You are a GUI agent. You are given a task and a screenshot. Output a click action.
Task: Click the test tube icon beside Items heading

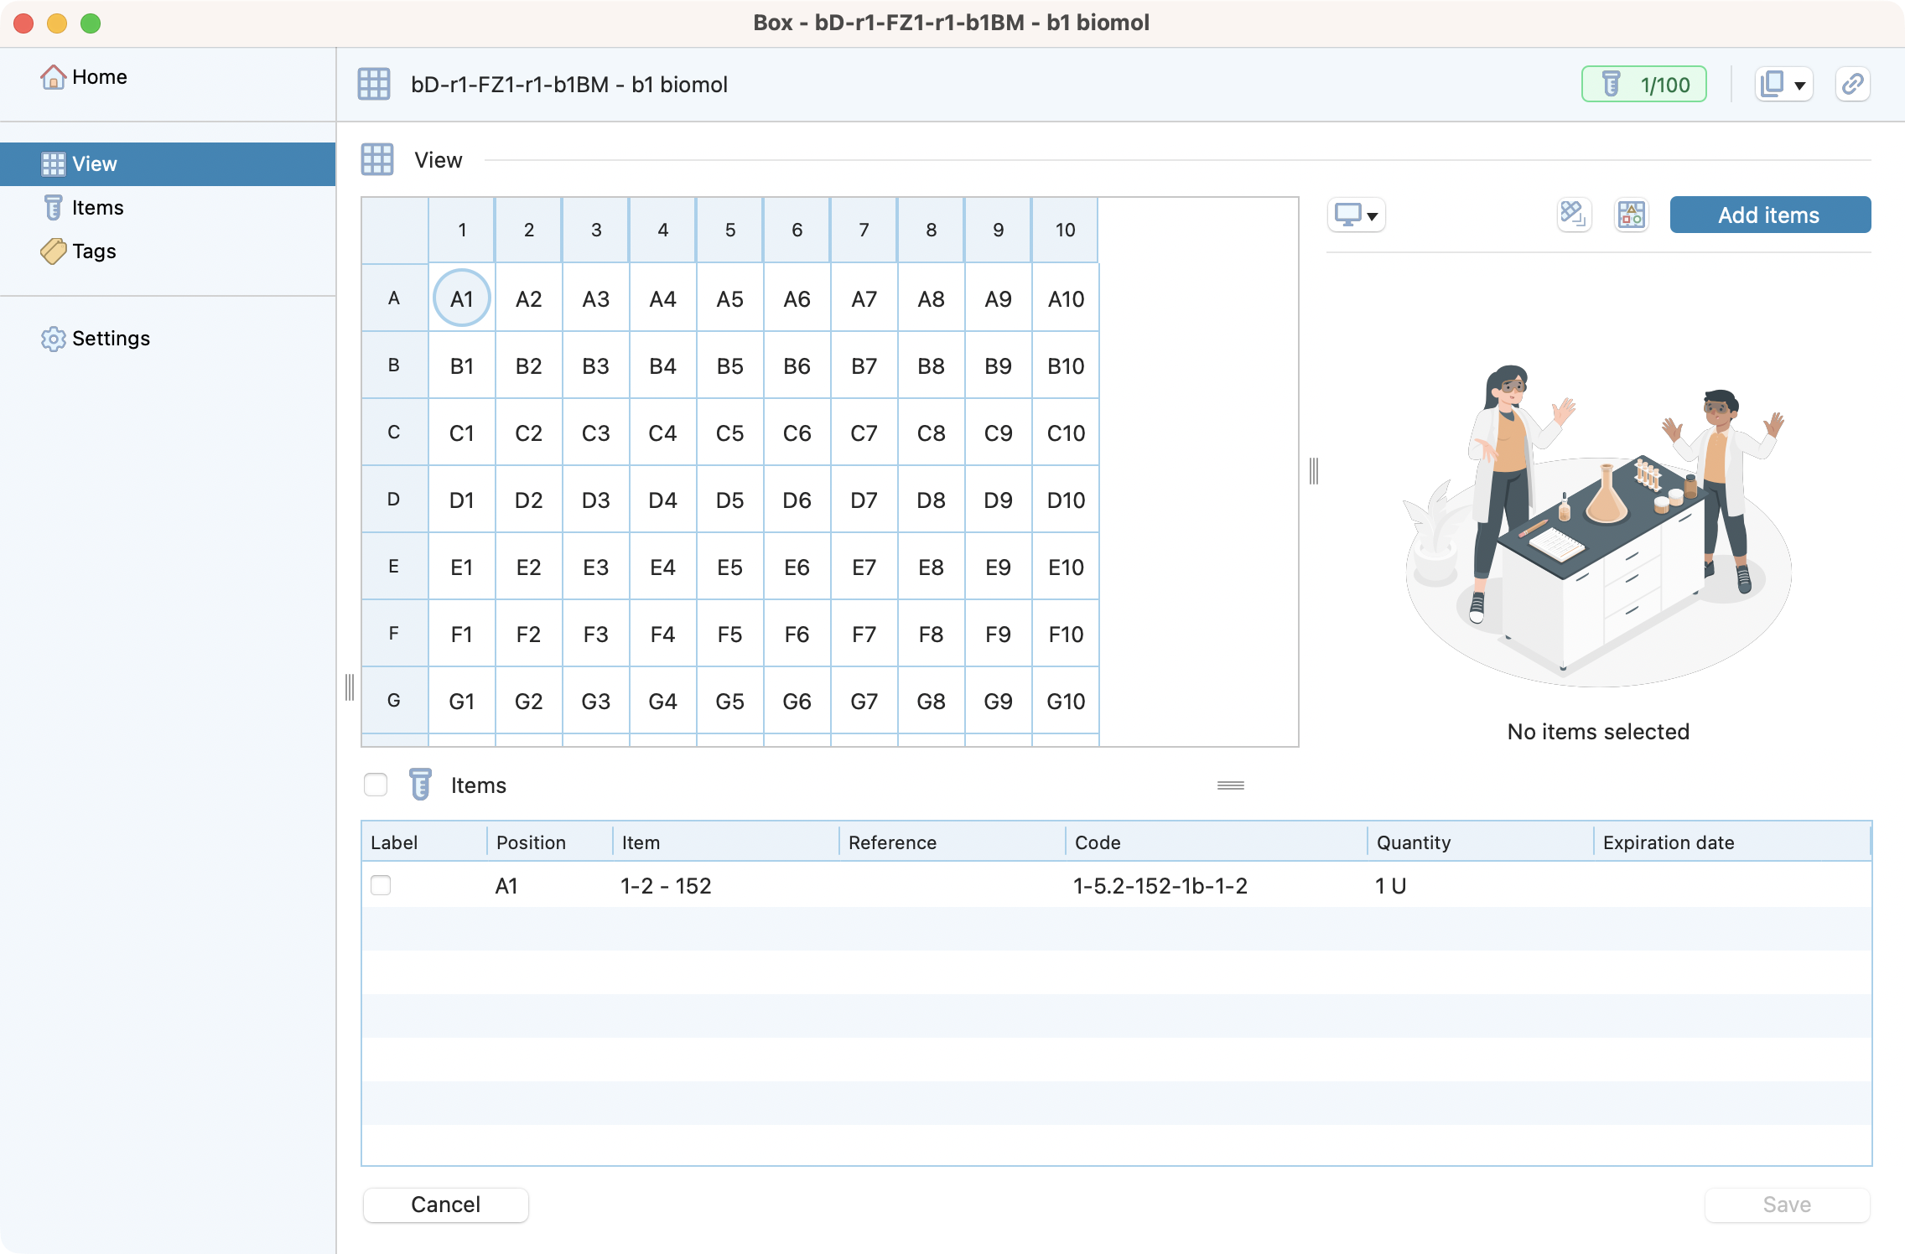point(420,785)
